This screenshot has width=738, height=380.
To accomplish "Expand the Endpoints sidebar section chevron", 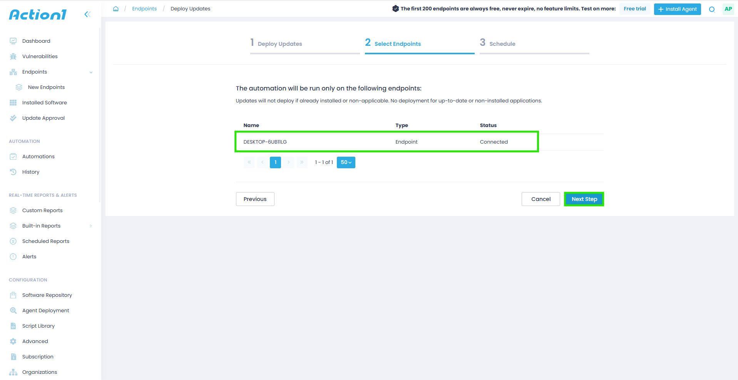I will tap(91, 72).
